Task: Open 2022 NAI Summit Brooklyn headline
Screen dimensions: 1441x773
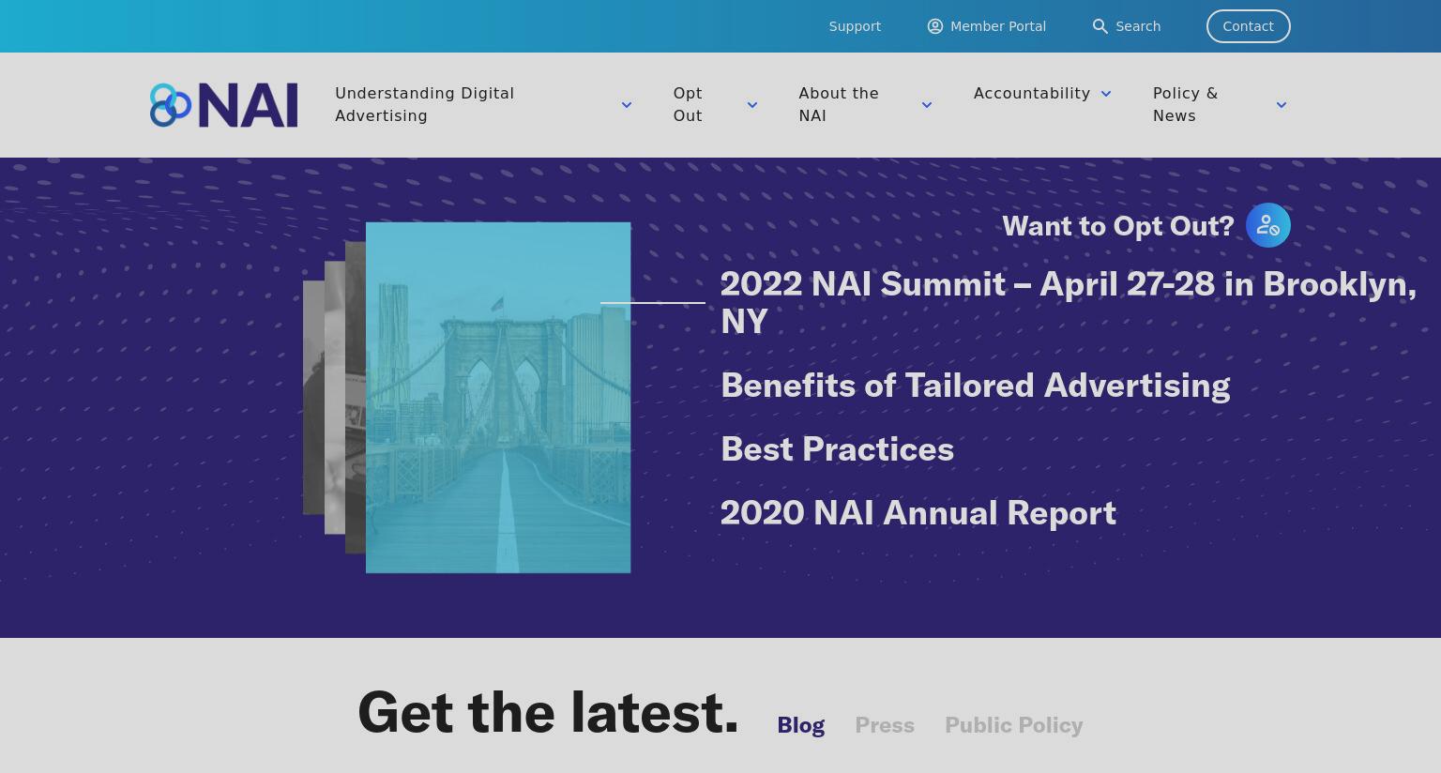Action: click(x=1069, y=303)
